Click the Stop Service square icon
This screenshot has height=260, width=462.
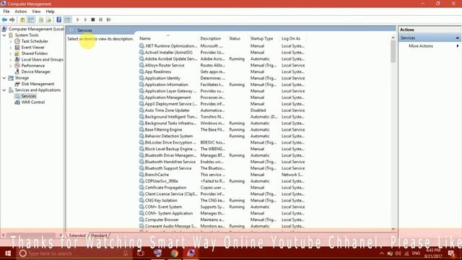pos(93,19)
